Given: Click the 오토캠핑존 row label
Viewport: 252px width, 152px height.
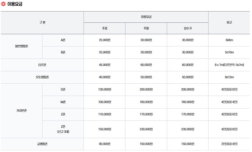Looking at the screenshot, I should pyautogui.click(x=42, y=77).
